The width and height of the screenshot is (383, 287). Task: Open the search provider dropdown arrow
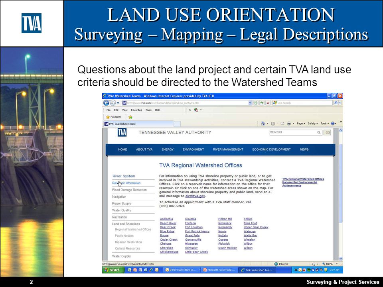tap(340, 103)
